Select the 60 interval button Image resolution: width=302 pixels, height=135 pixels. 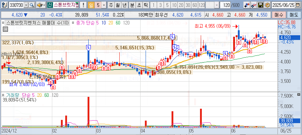pyautogui.click(x=195, y=5)
